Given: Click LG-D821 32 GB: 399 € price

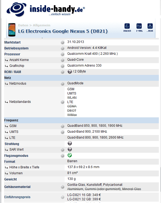Looking at the screenshot, I should (x=84, y=199).
